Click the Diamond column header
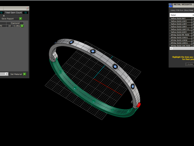Screen dimensions: 194x146 (x=15, y=23)
